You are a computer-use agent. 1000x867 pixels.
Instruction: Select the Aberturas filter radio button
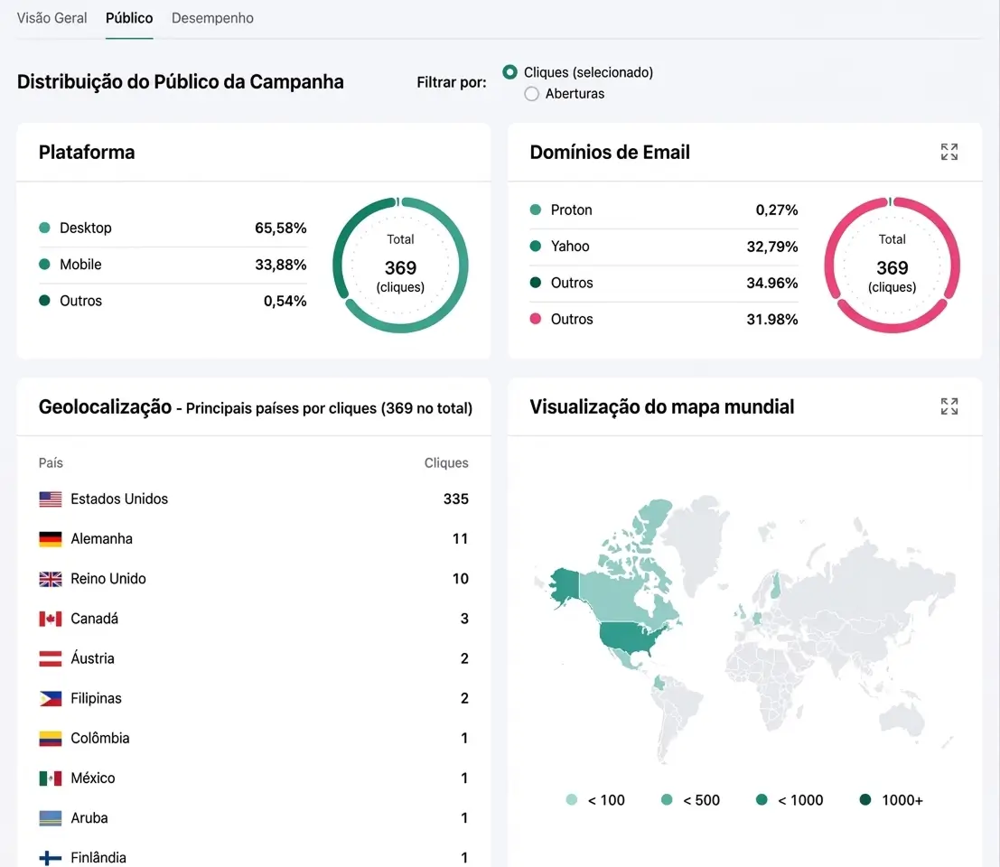[531, 94]
